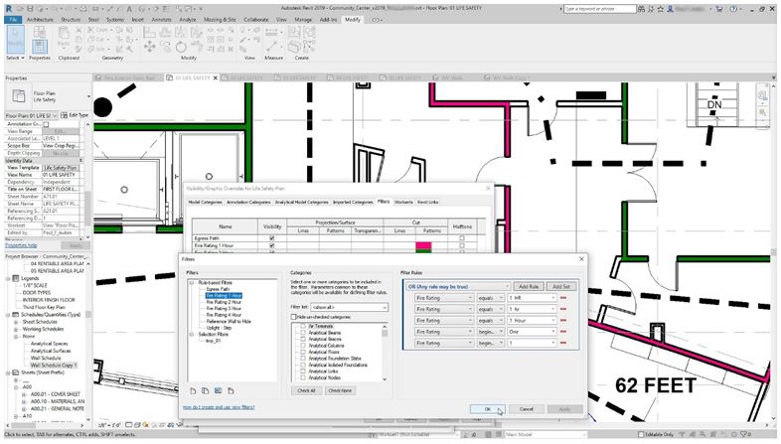781x444 pixels.
Task: Check the Analytical Links category
Action: [303, 371]
